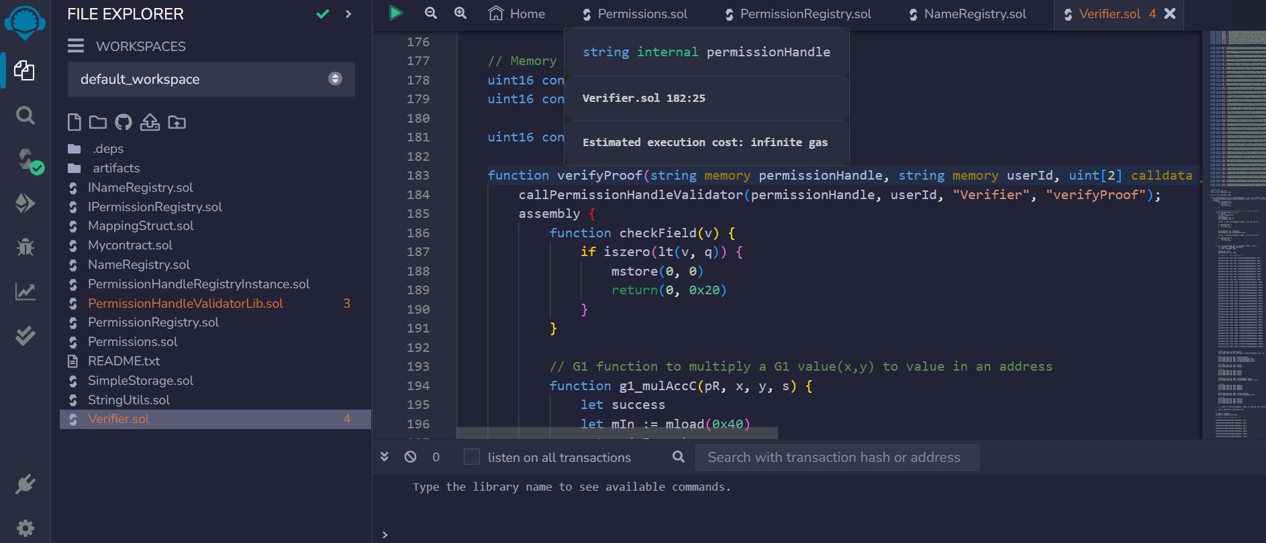1266x543 pixels.
Task: Click the terminal command prompt
Action: tap(385, 534)
